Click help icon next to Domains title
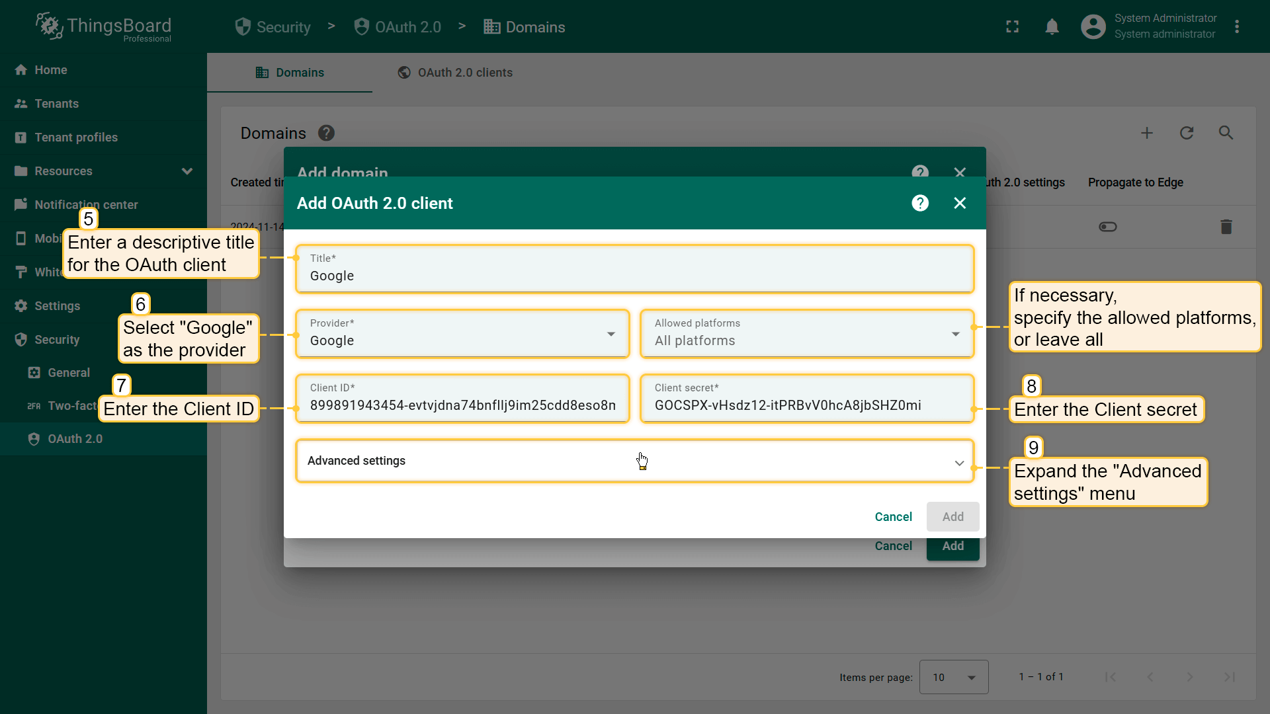The image size is (1270, 714). 326,133
